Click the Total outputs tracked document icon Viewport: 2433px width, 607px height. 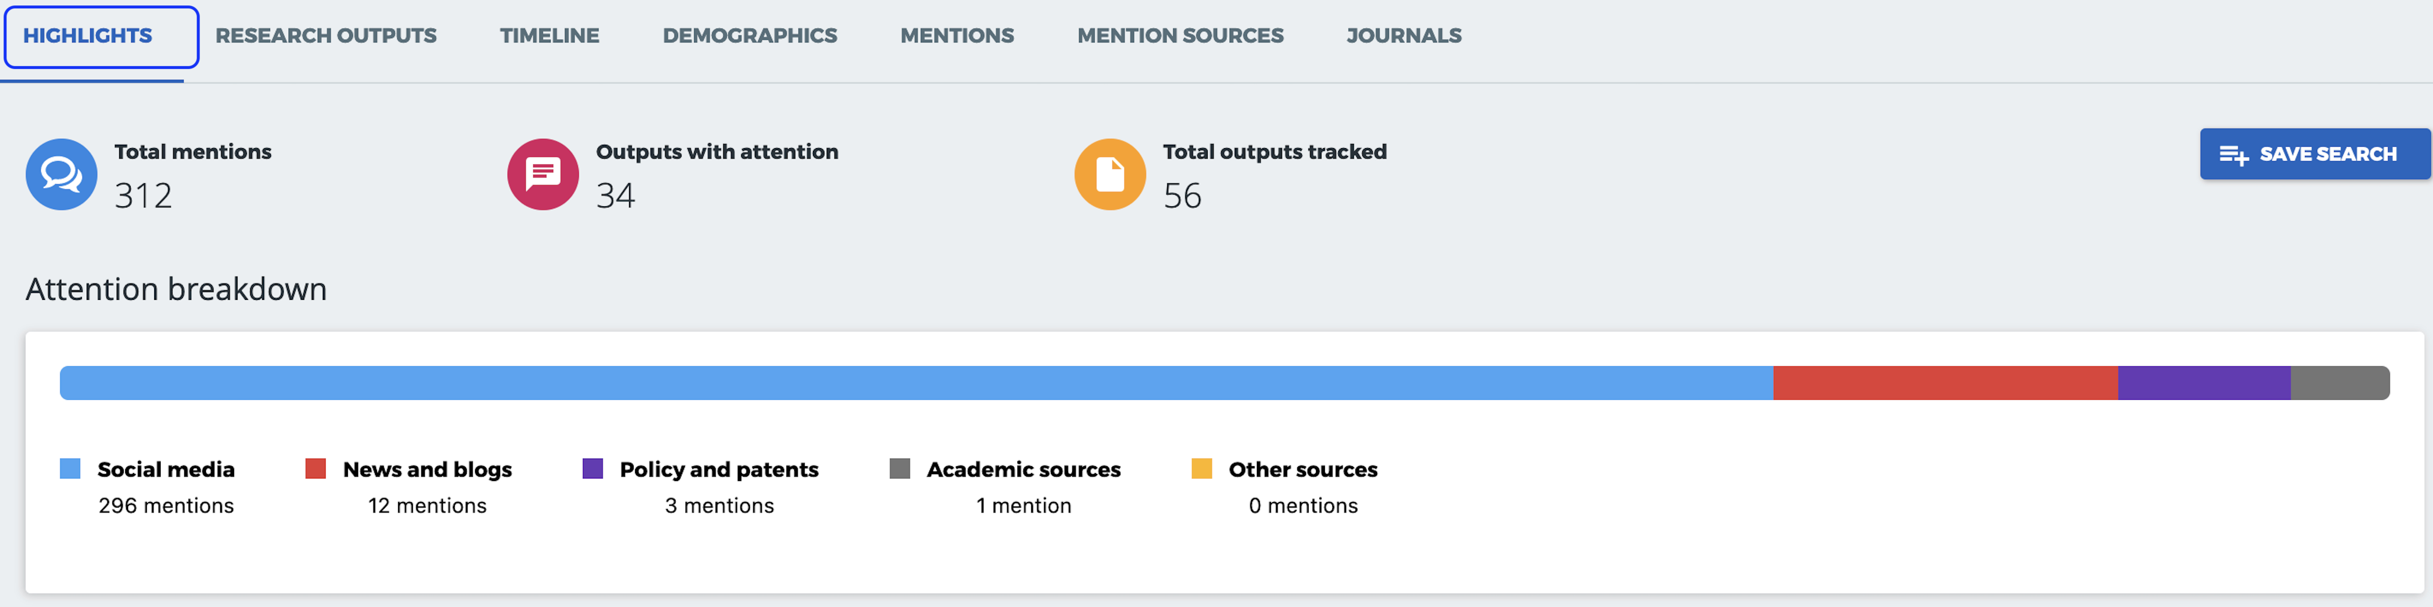tap(1110, 175)
